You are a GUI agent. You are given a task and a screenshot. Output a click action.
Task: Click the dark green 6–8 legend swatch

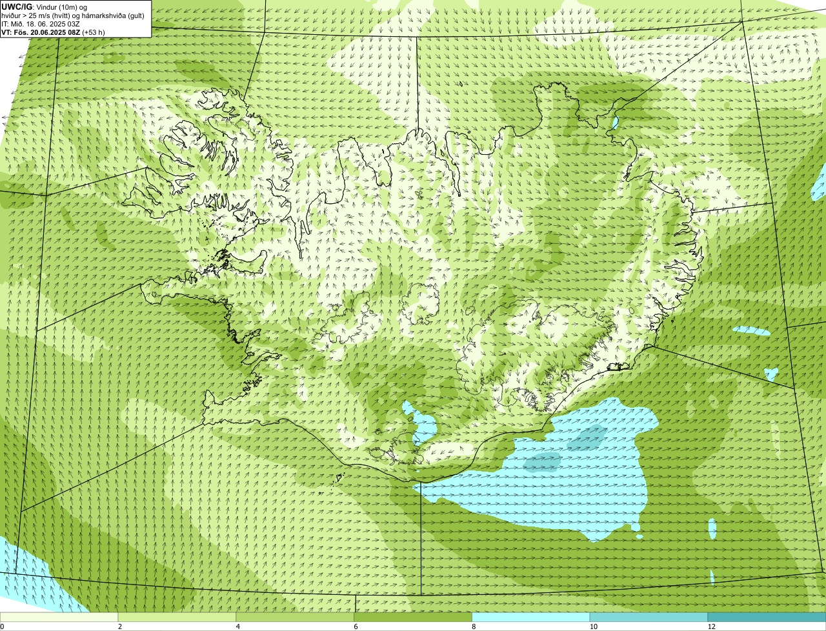pos(414,617)
